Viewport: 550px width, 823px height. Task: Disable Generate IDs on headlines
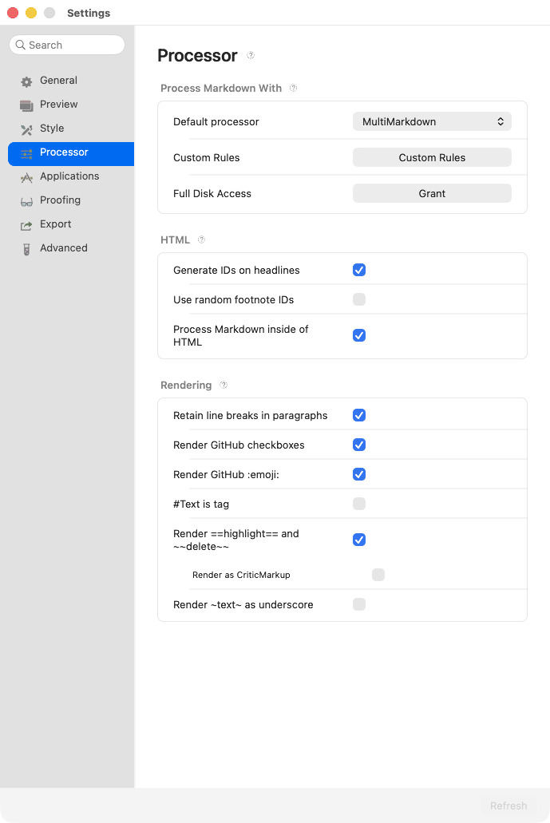point(359,270)
